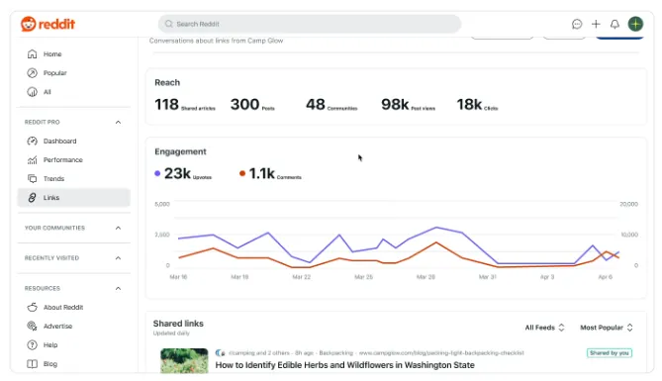
Task: Click the Popular arrow icon
Action: [x=32, y=73]
